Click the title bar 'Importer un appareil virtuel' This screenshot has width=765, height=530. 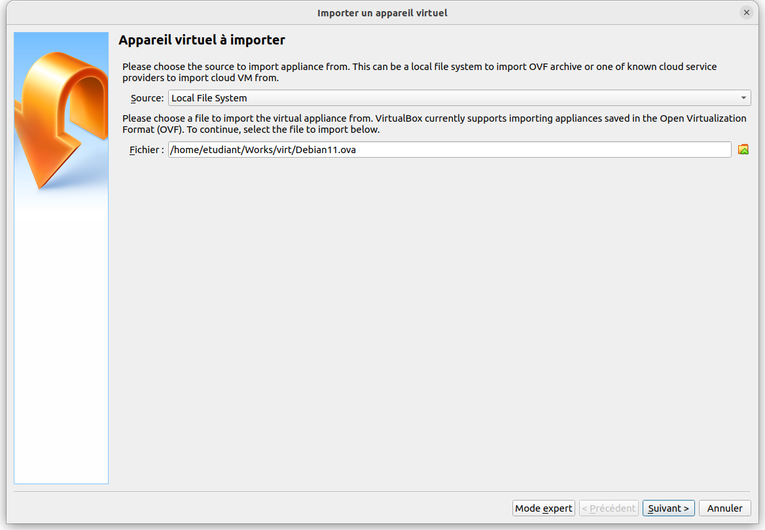[382, 12]
